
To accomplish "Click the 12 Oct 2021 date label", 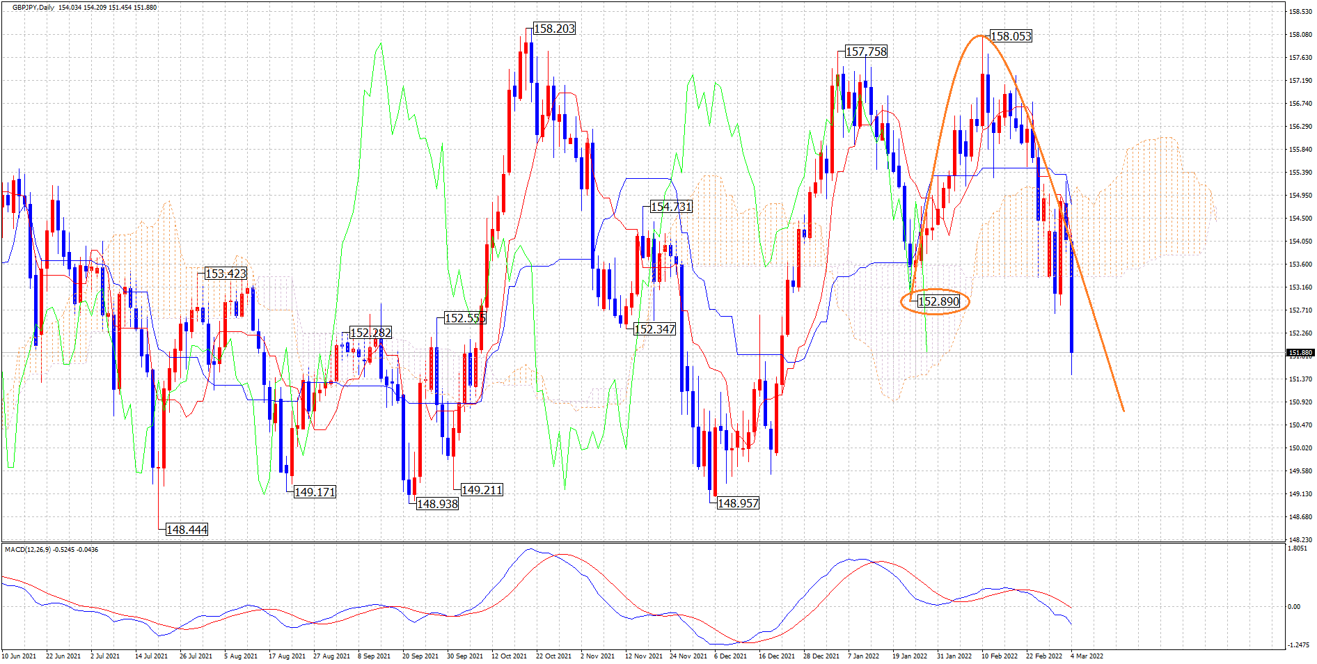I will (509, 656).
